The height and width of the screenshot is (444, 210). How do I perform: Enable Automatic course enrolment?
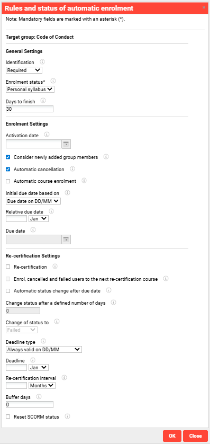click(x=8, y=181)
